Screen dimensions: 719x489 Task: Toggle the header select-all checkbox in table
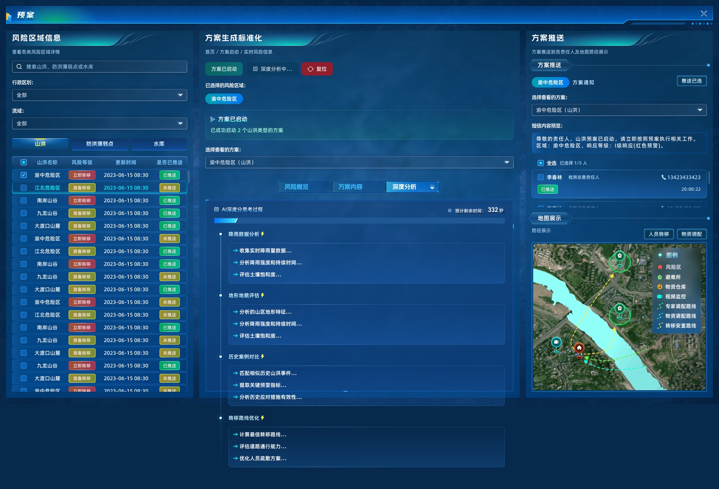24,162
